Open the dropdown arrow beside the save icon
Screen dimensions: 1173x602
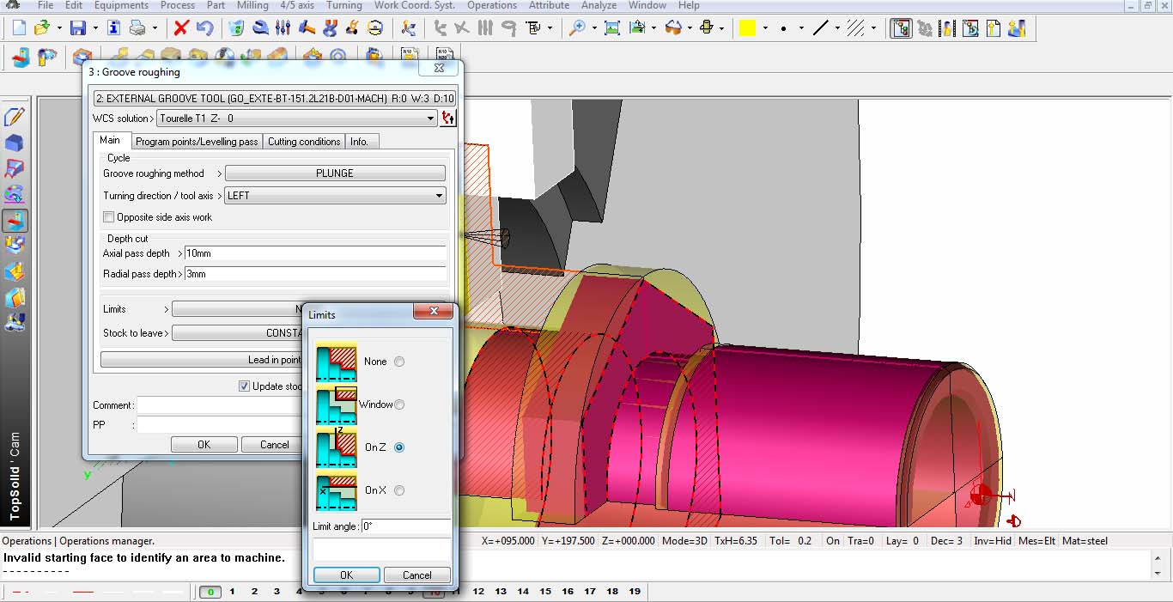[94, 28]
